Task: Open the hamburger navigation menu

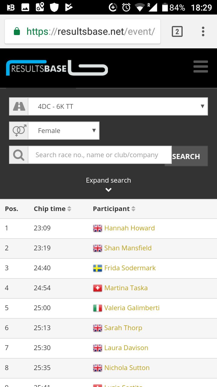Action: click(x=201, y=67)
